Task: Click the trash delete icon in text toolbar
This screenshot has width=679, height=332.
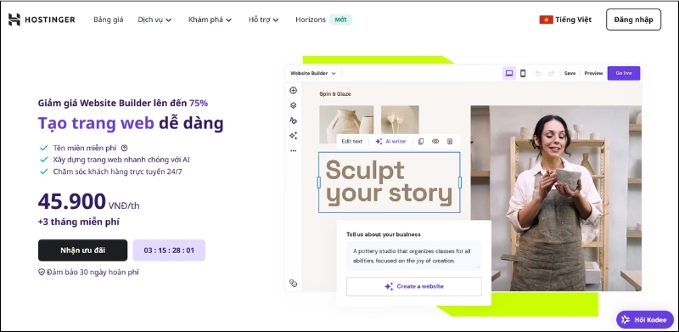Action: (x=450, y=141)
